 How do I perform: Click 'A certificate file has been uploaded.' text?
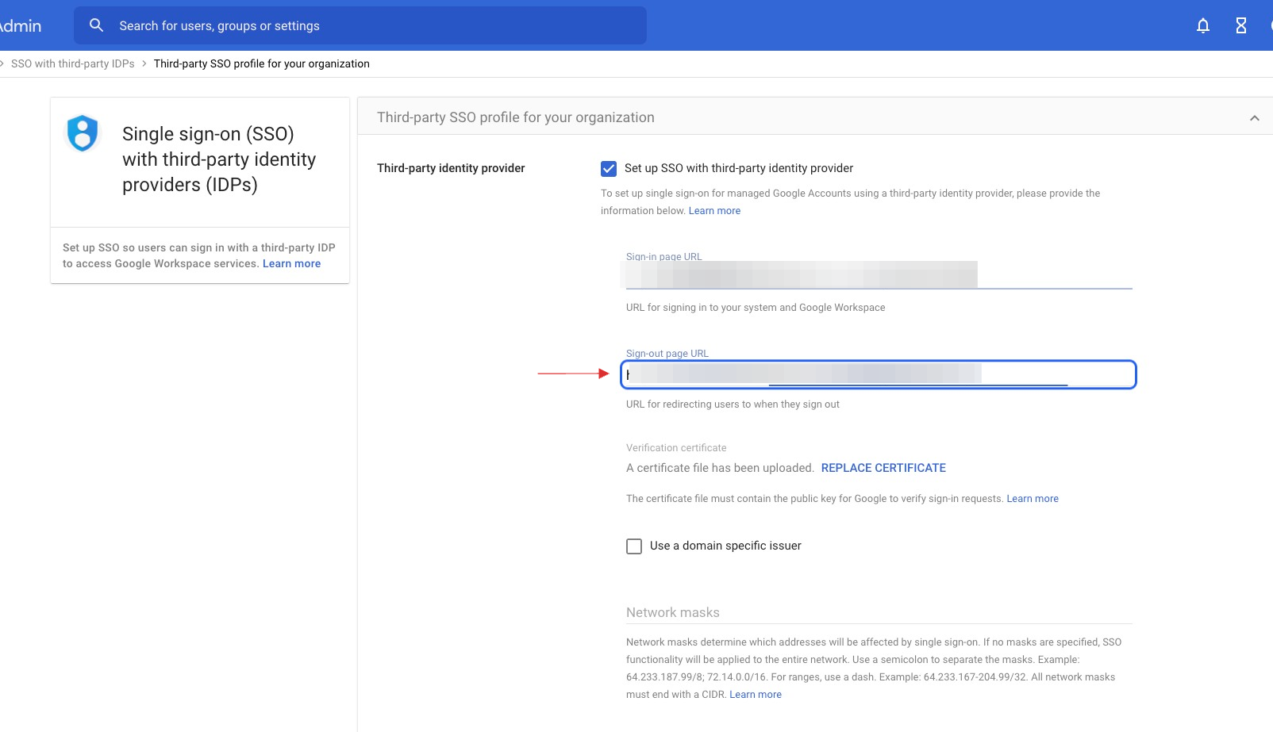[x=720, y=468]
